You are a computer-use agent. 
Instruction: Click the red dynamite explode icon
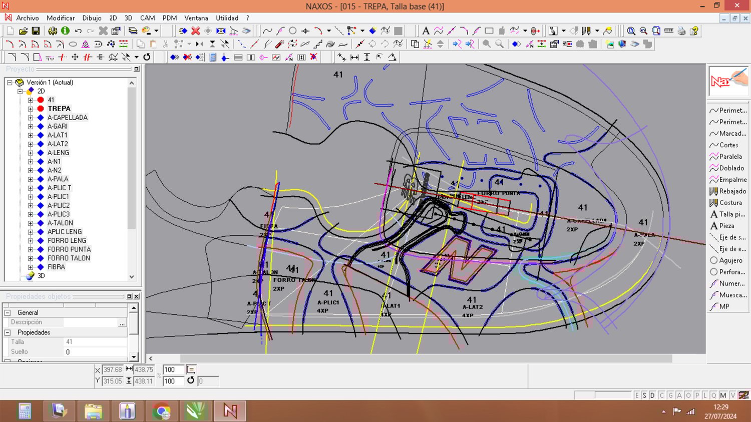click(279, 44)
